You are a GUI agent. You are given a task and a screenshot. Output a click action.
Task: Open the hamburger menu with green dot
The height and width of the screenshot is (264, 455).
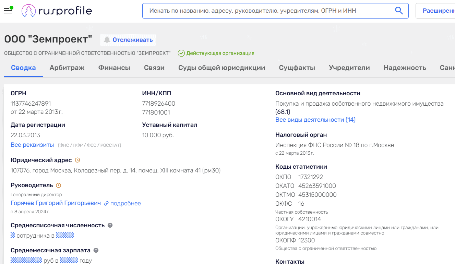pyautogui.click(x=8, y=10)
